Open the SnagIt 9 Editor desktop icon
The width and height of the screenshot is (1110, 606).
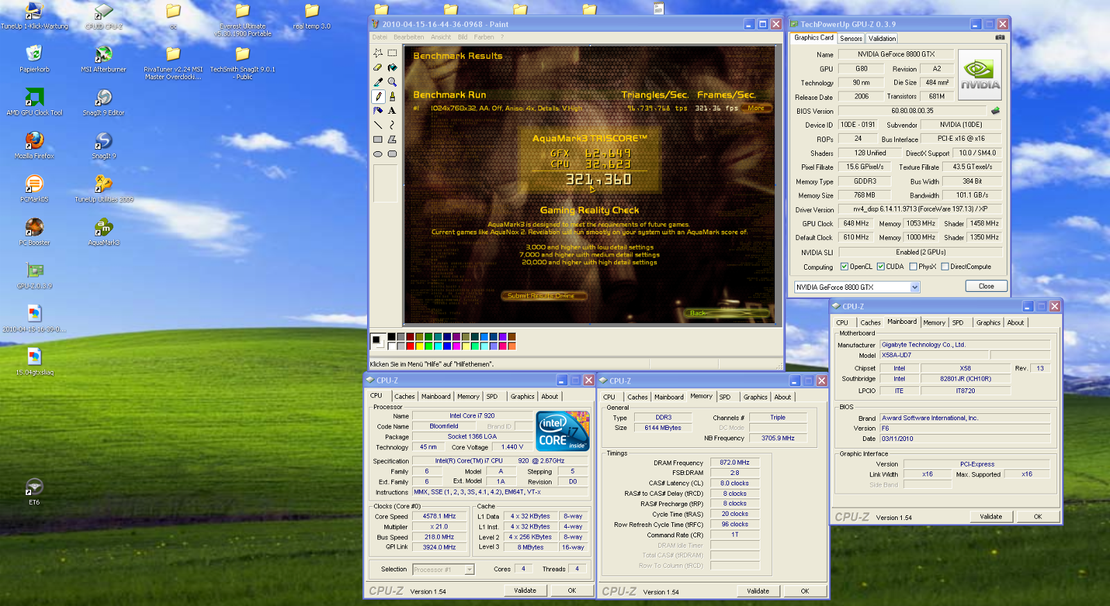coord(104,102)
